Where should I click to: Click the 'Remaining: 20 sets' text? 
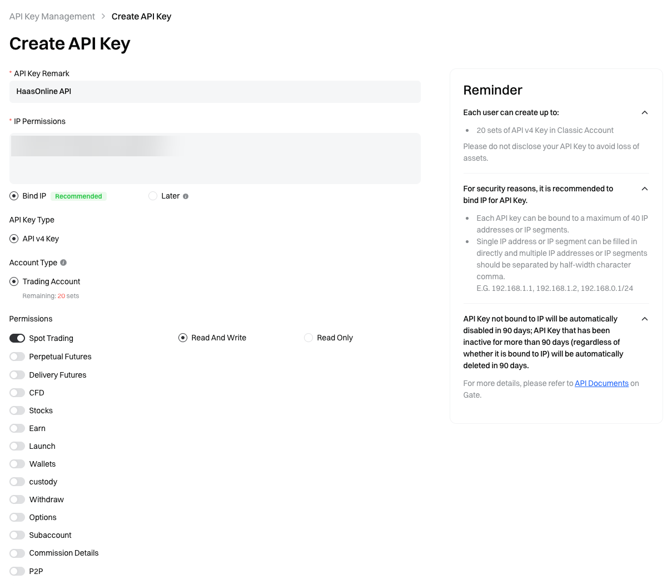[51, 296]
